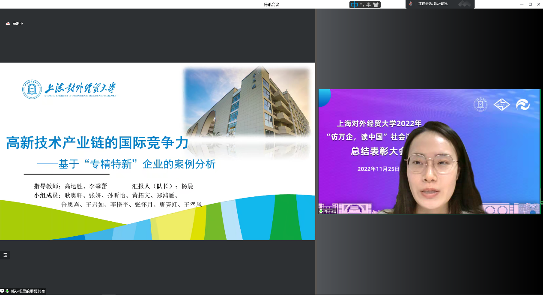Maximize the meeting window
The image size is (543, 295).
pos(530,4)
